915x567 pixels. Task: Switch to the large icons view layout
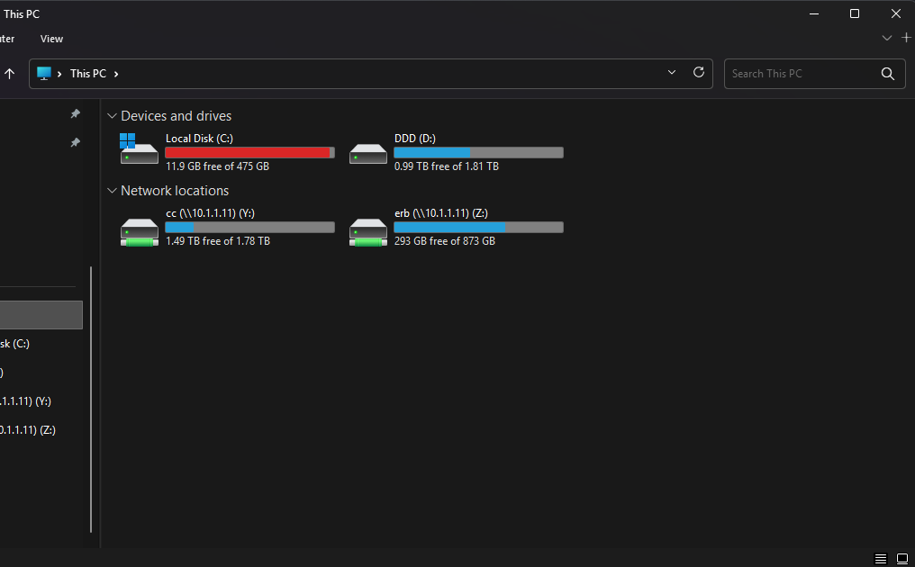click(901, 559)
